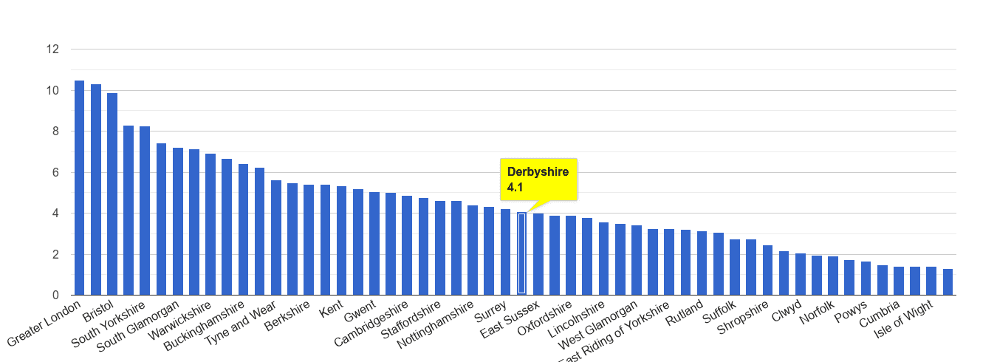This screenshot has height=362, width=997.
Task: Click the Suffolk axis label
Action: tap(720, 313)
